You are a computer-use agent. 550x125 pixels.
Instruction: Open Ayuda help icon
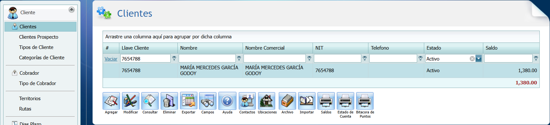pos(227,101)
